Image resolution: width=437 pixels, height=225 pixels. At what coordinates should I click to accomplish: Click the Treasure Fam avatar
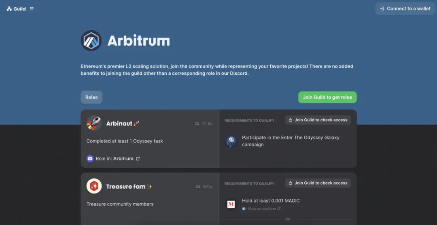pyautogui.click(x=94, y=186)
